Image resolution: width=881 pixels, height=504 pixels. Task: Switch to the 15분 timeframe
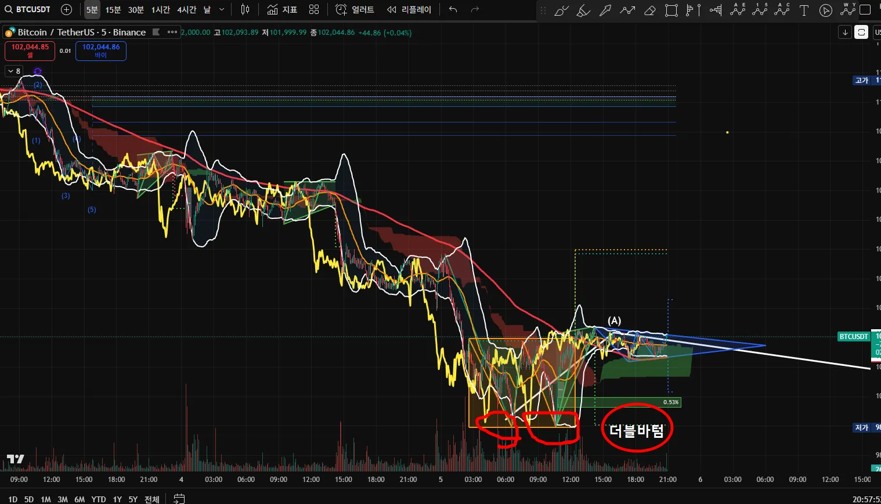(113, 10)
